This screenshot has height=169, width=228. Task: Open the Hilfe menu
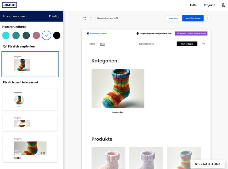pos(193,5)
